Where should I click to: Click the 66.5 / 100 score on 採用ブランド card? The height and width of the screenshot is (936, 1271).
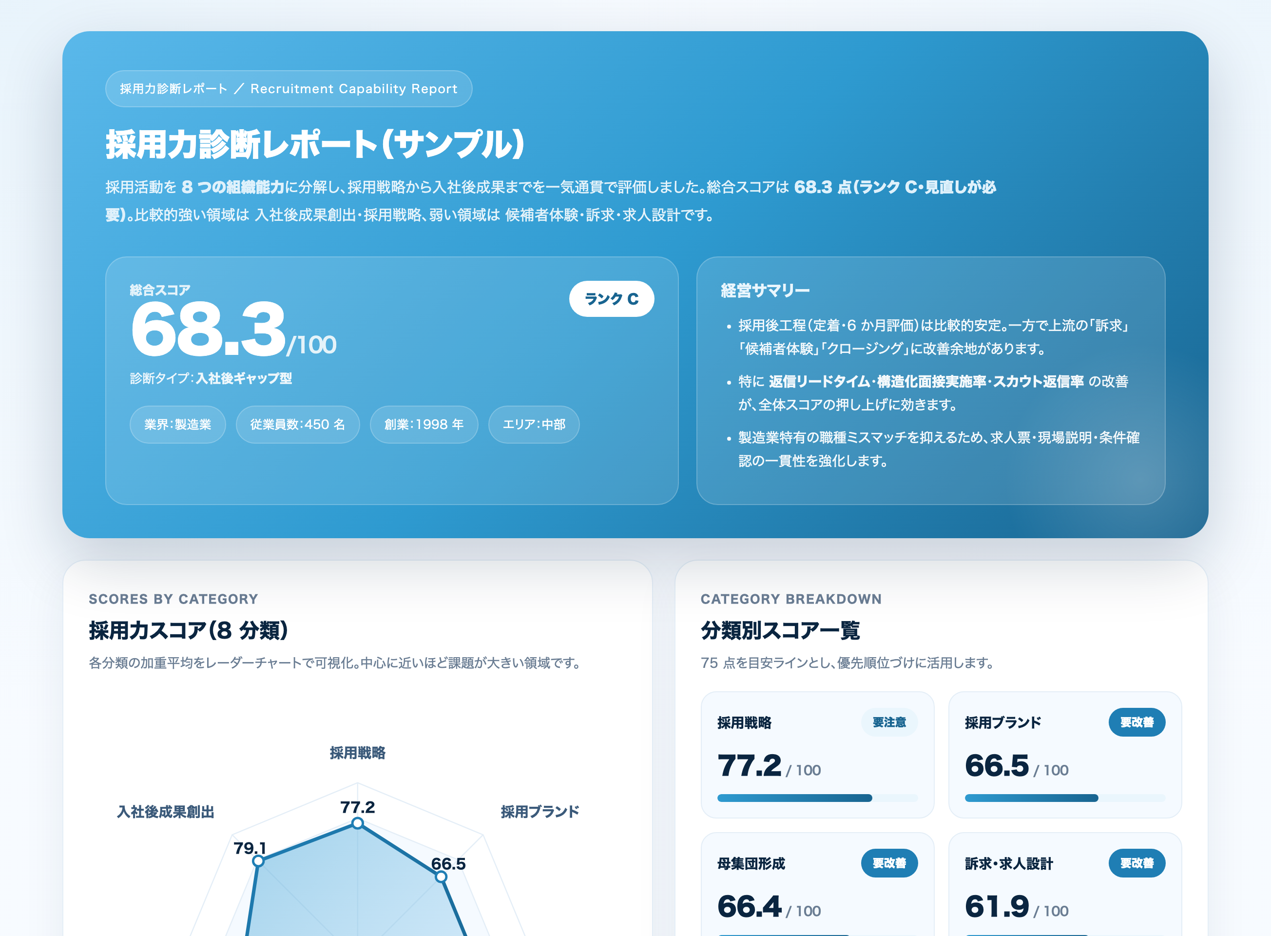tap(1016, 766)
